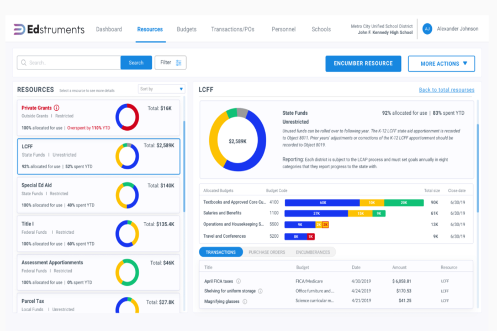Click info icon next to Shelving for uniform storage
Screen dimensions: 497x331
click(260, 291)
